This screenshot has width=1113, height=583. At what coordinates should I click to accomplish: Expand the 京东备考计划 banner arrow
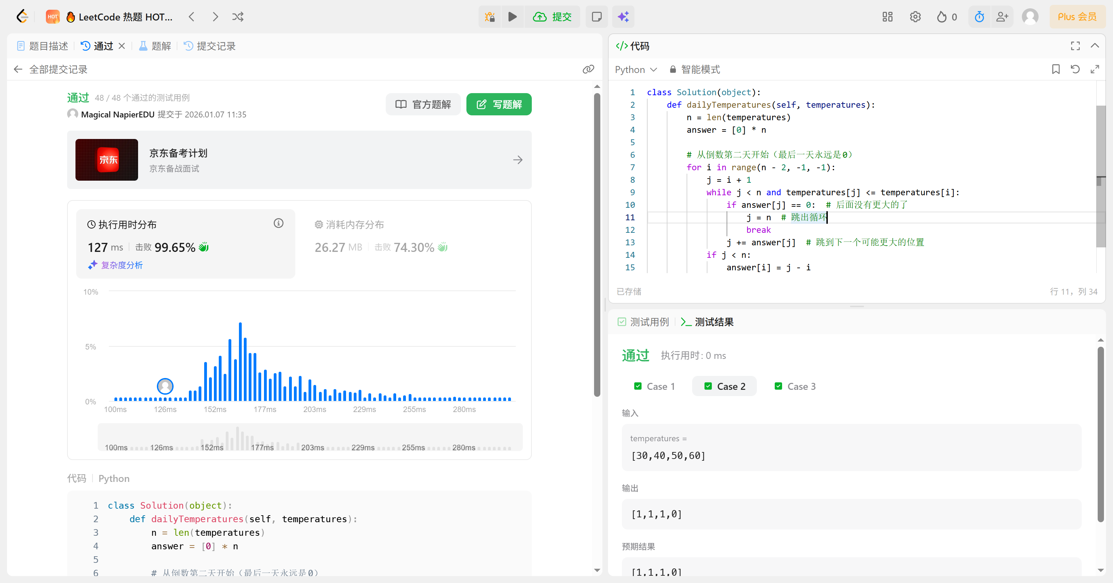click(518, 160)
